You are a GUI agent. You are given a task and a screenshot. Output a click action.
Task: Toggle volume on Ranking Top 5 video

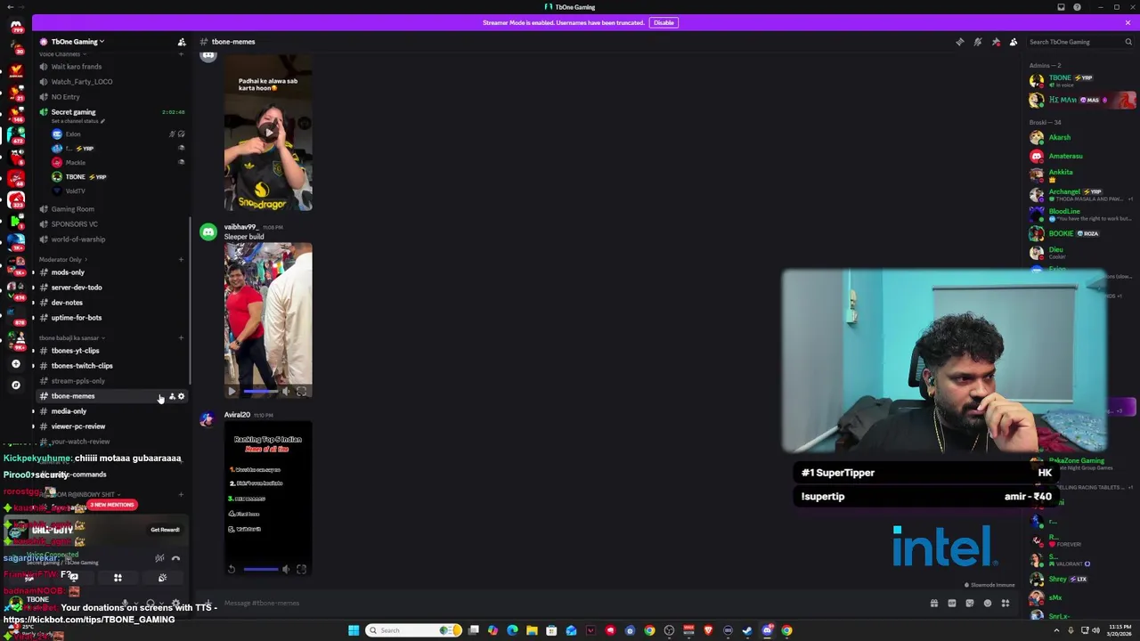click(x=286, y=569)
